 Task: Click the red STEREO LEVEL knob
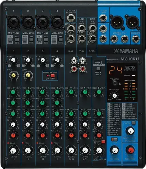tap(131, 150)
